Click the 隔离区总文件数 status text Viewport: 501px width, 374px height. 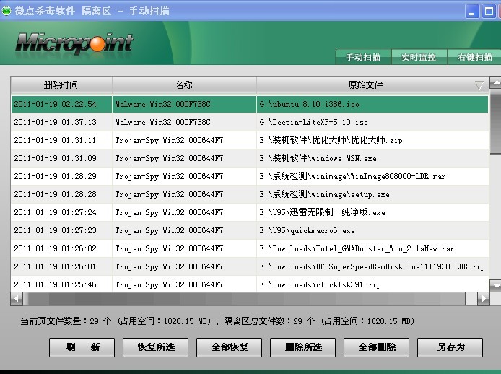(319, 321)
